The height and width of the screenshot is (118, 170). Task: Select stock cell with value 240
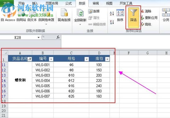(x=99, y=86)
